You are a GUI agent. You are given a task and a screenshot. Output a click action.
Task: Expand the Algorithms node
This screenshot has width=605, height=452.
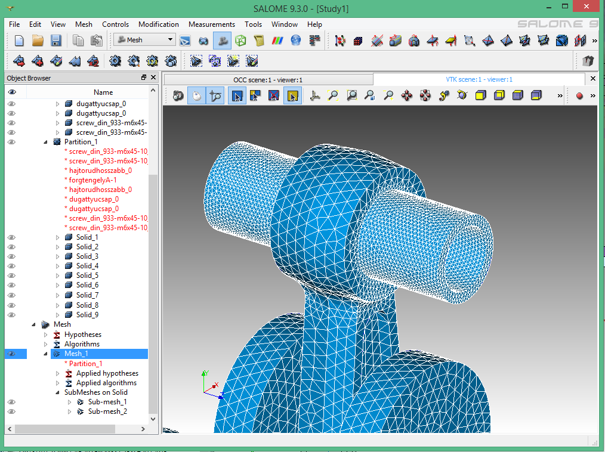[x=45, y=344]
